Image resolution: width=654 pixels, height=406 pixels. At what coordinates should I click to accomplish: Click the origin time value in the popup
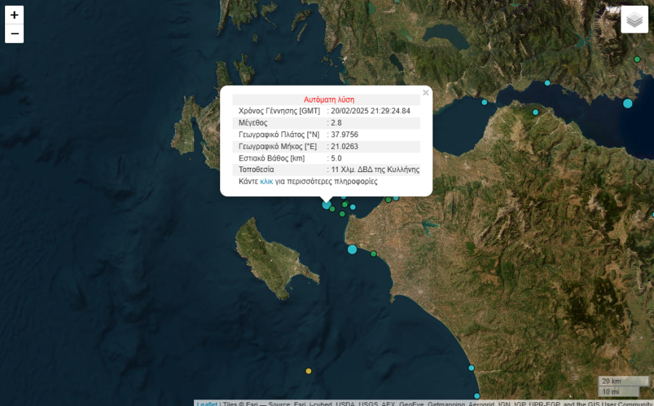(370, 111)
